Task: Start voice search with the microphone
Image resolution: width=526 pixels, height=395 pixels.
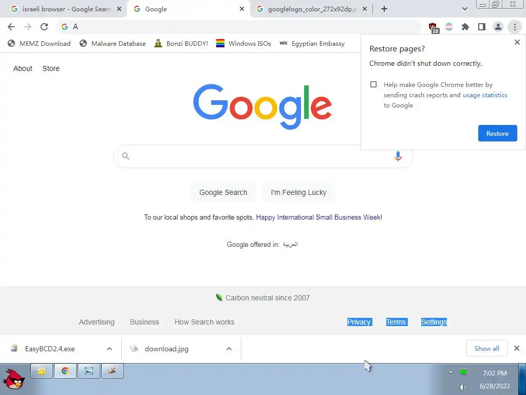Action: [x=398, y=156]
